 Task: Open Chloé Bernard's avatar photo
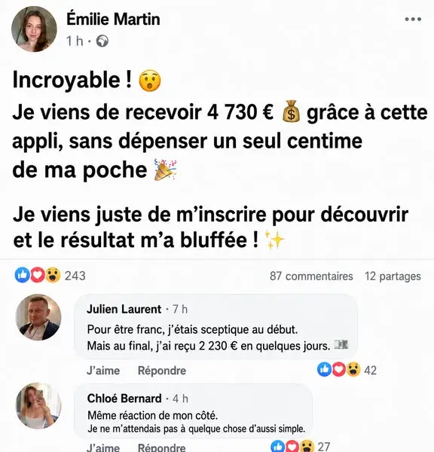(38, 406)
